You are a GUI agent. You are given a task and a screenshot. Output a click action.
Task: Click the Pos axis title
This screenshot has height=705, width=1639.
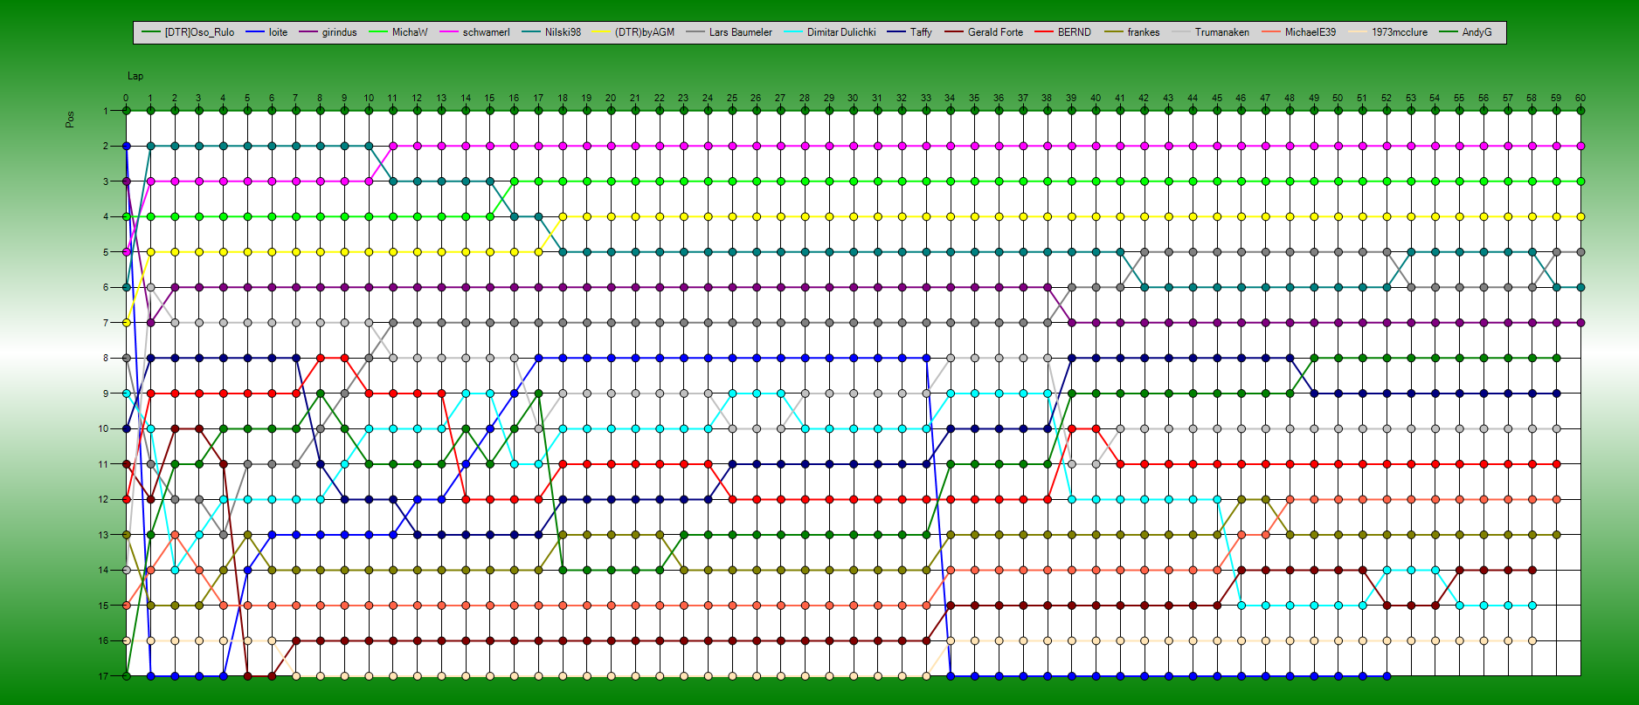tap(70, 120)
